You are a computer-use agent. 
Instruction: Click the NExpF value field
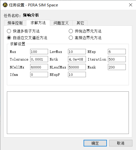pos(77,75)
